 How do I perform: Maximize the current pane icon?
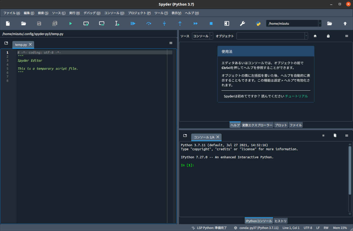(x=227, y=24)
